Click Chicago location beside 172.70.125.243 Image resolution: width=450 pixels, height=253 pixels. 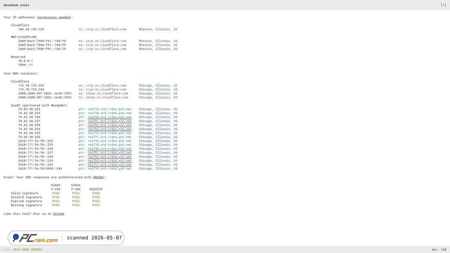(158, 85)
